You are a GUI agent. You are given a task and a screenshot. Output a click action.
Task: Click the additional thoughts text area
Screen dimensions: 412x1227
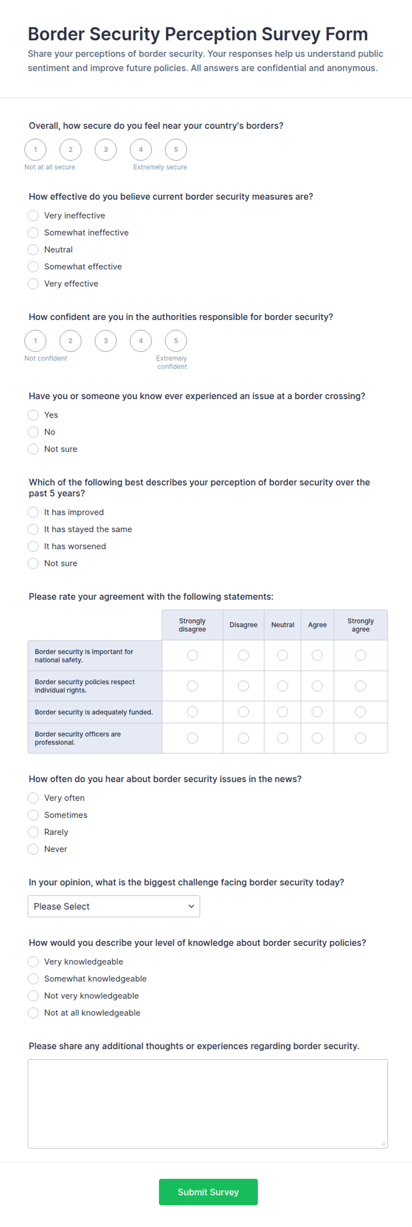point(208,1104)
